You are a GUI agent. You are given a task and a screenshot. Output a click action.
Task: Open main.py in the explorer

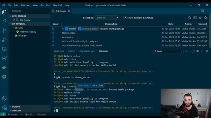[x=22, y=36]
